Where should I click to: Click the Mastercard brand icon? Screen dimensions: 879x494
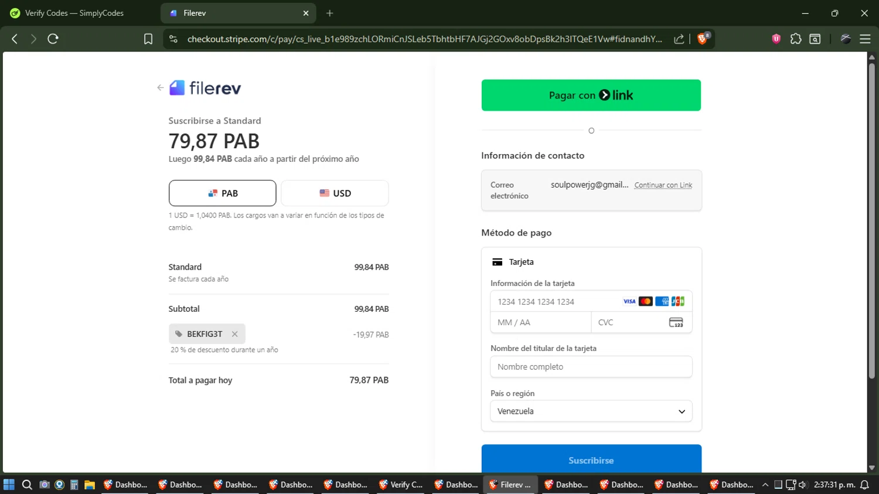pyautogui.click(x=646, y=301)
